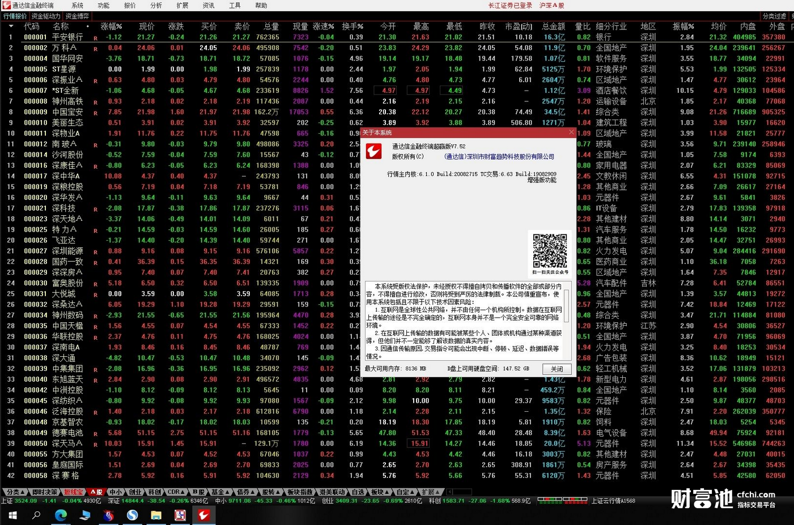Launch Microsoft Edge from the taskbar
This screenshot has height=525, width=794.
61,515
